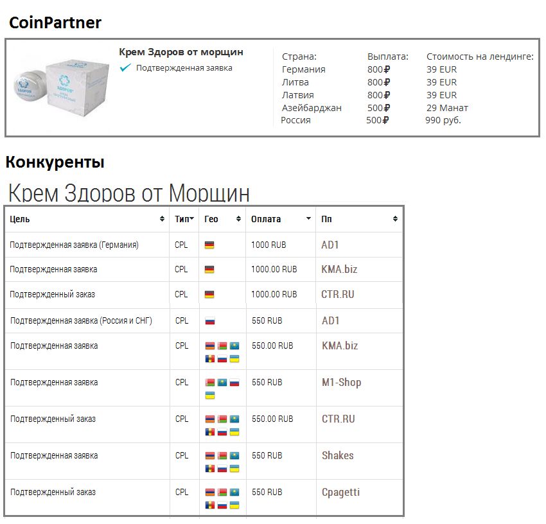
Task: Toggle sorting arrows on the Гео column
Action: (238, 218)
